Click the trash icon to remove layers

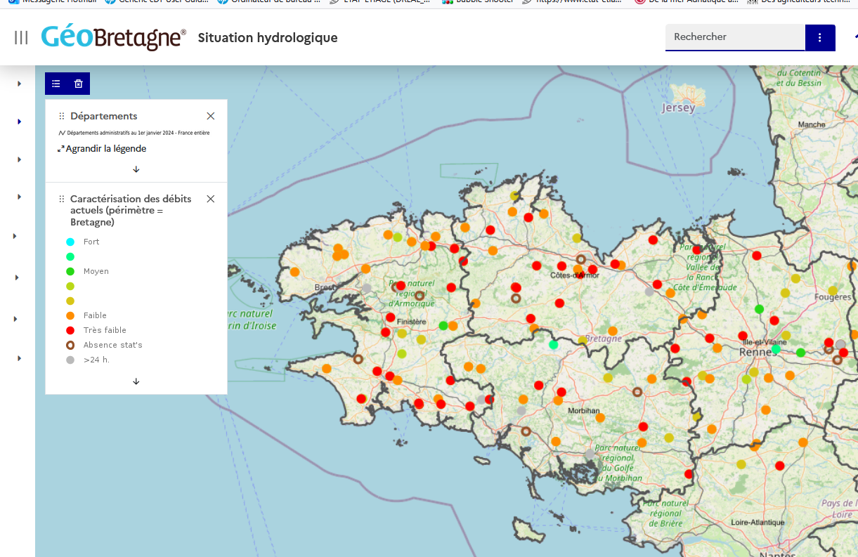79,84
